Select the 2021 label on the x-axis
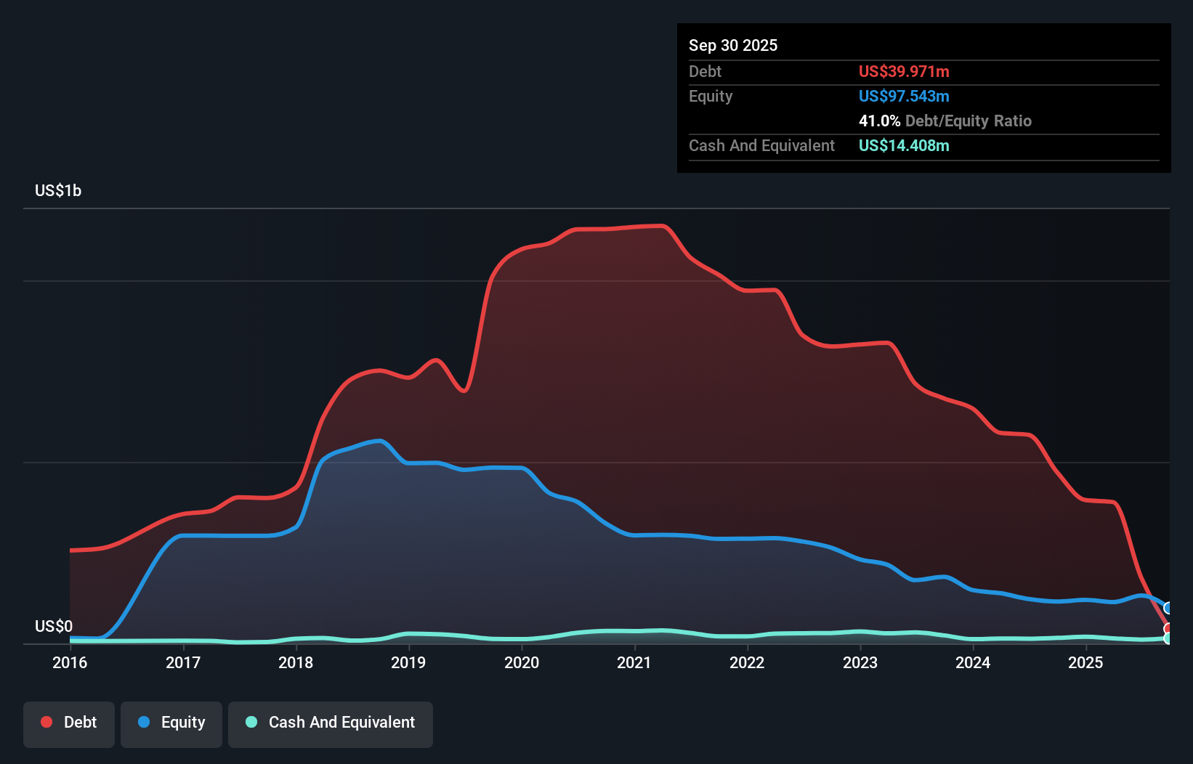Viewport: 1193px width, 764px height. coord(635,662)
